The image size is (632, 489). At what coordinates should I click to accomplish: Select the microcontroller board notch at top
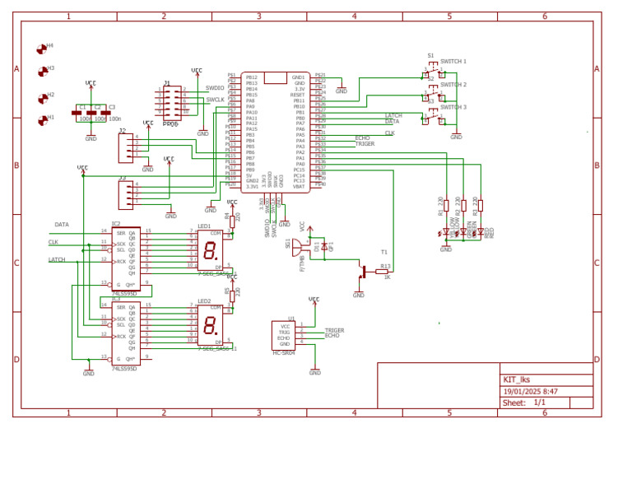pyautogui.click(x=276, y=78)
